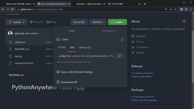Share this page from address bar

click(171, 9)
